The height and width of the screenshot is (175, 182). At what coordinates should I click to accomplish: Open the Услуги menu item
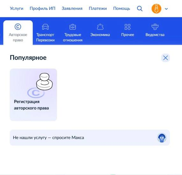pyautogui.click(x=17, y=9)
